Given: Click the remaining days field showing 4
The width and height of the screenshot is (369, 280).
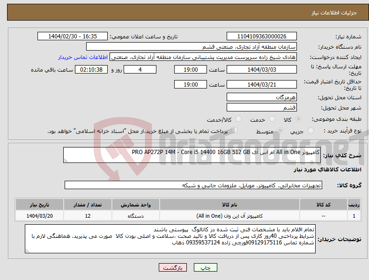Looking at the screenshot, I should [140, 69].
